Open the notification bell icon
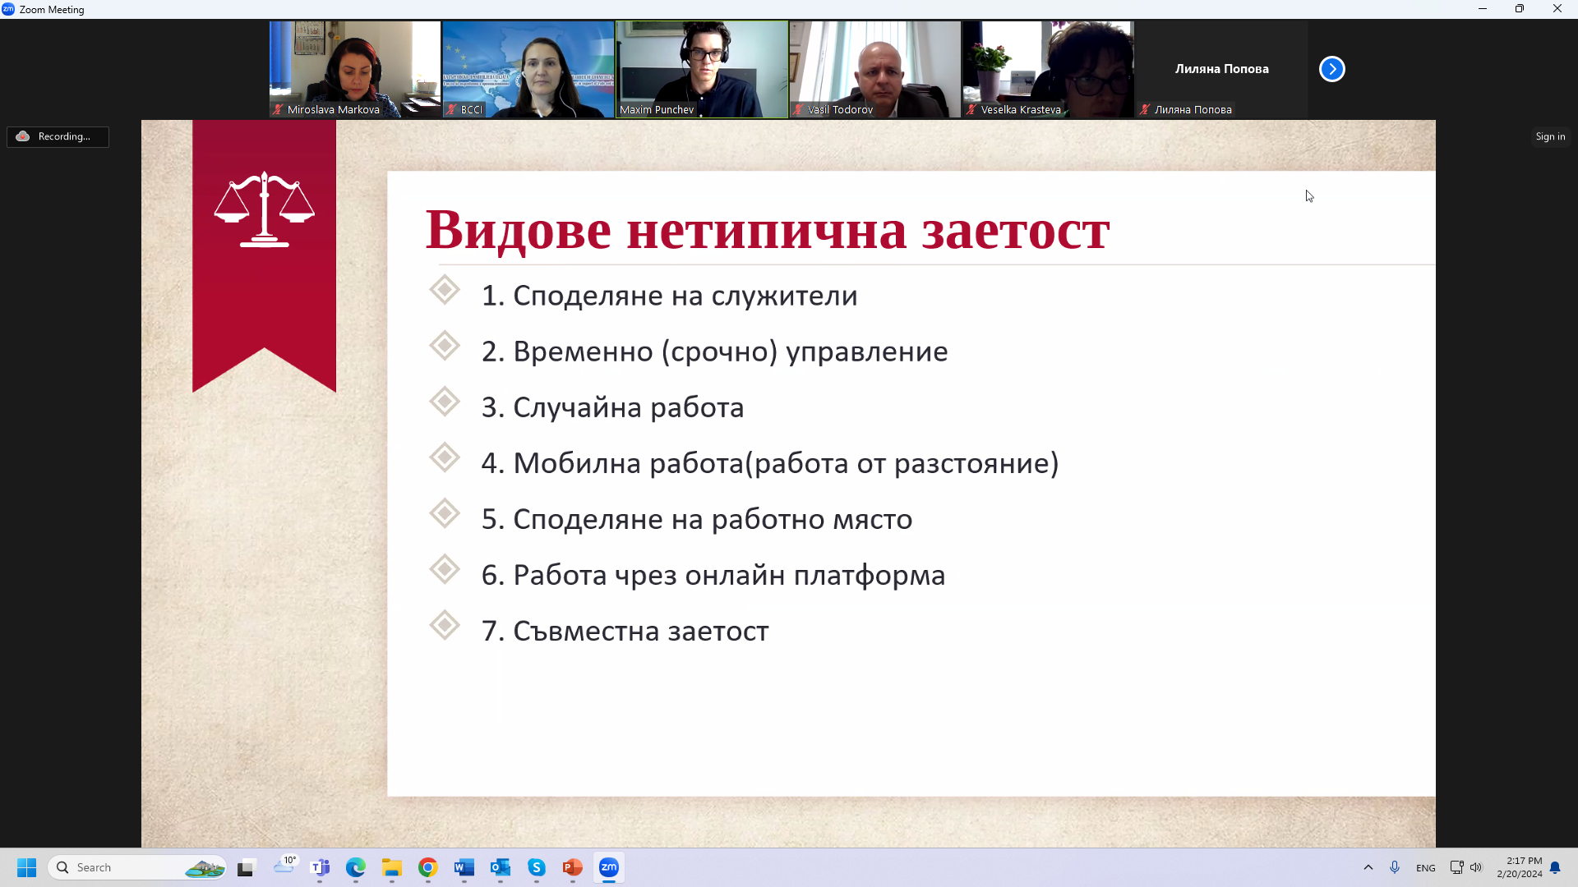Viewport: 1578px width, 887px height. tap(1555, 867)
